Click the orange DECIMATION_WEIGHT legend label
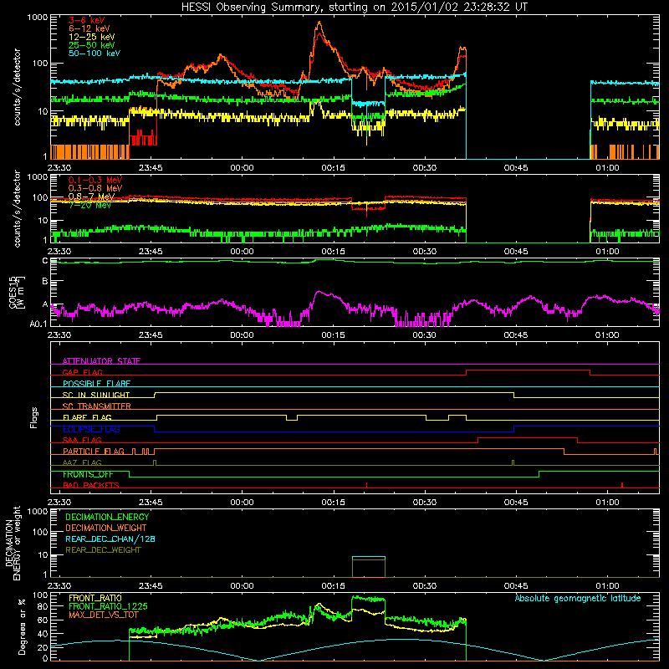 [x=106, y=528]
